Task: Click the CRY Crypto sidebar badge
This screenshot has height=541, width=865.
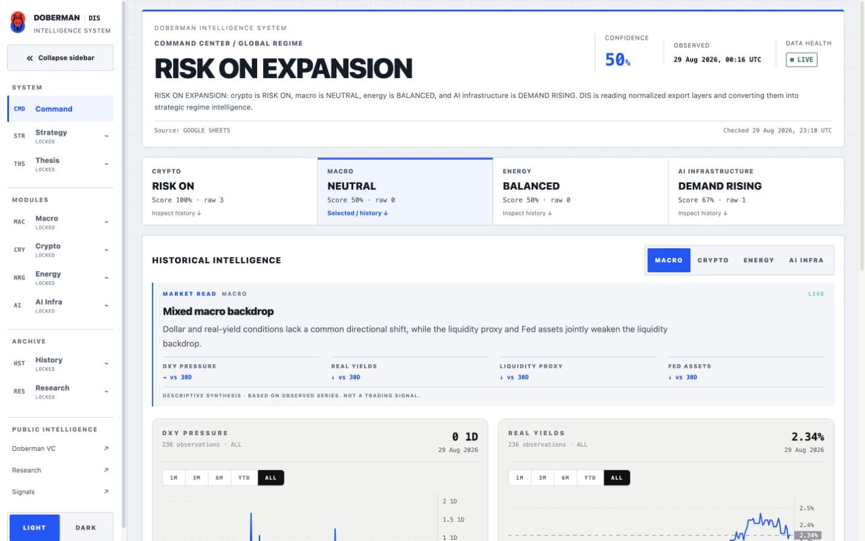Action: pyautogui.click(x=19, y=250)
